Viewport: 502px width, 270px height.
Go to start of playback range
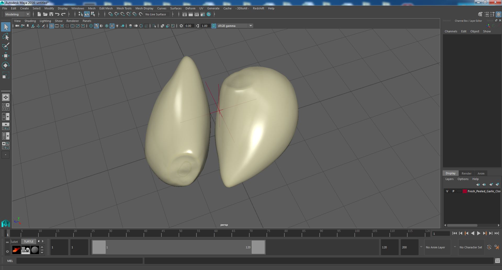455,233
